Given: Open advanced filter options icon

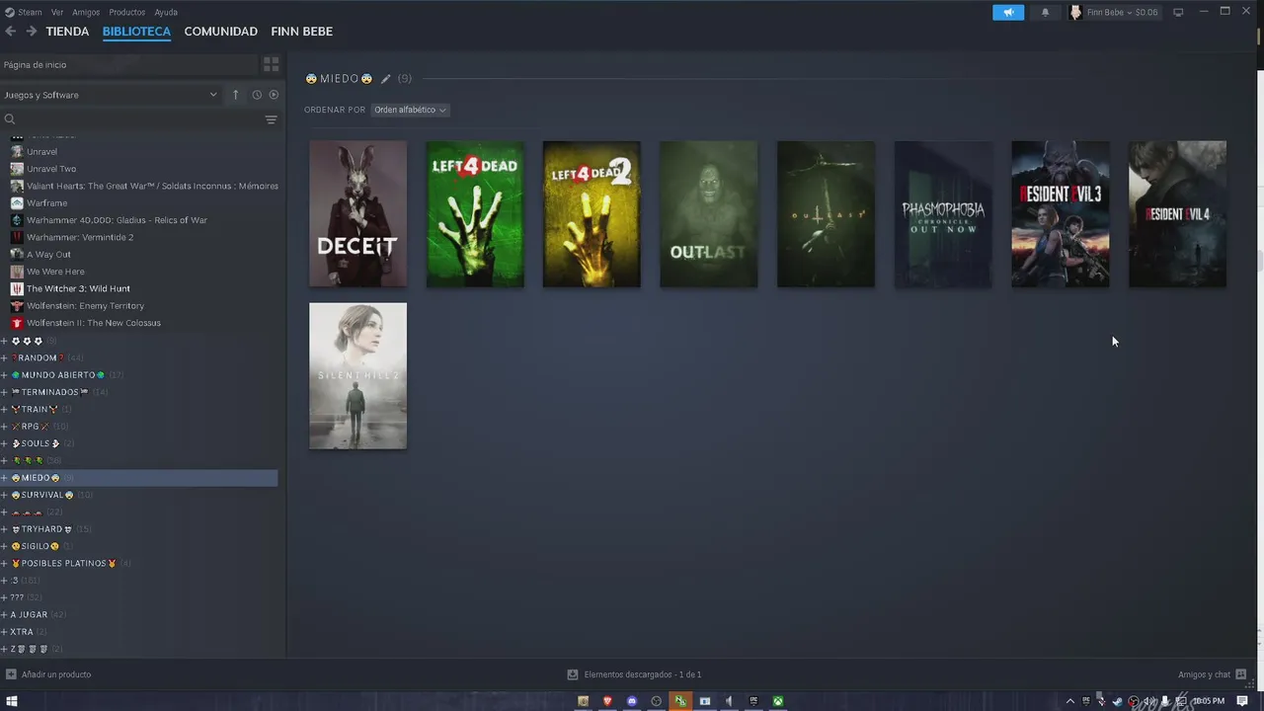Looking at the screenshot, I should [271, 119].
